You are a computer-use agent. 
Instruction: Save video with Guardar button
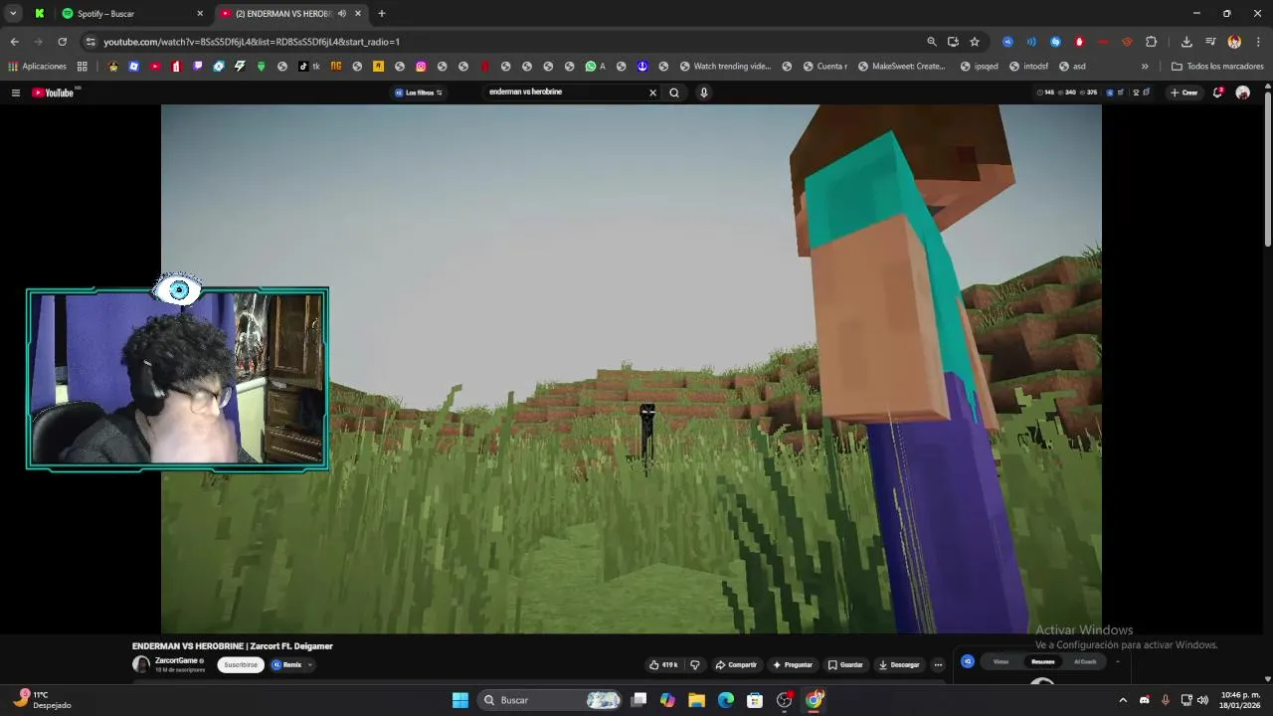845,664
